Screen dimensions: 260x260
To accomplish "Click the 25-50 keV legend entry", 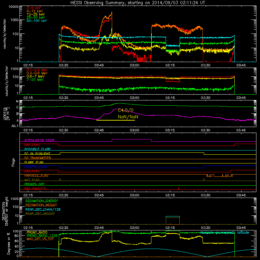I will [36, 18].
